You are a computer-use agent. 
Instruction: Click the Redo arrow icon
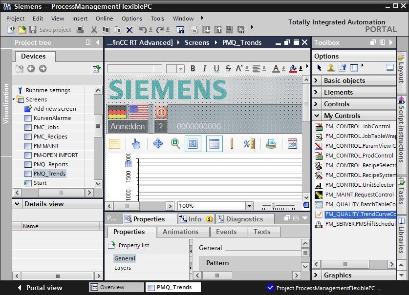click(160, 30)
